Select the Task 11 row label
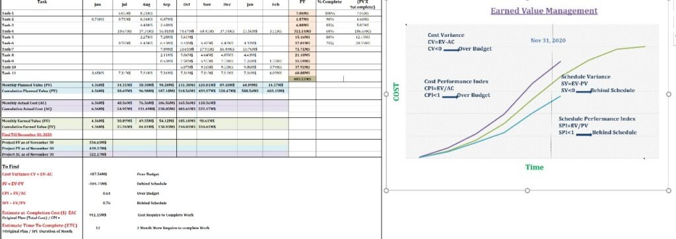The width and height of the screenshot is (676, 239). coord(9,74)
